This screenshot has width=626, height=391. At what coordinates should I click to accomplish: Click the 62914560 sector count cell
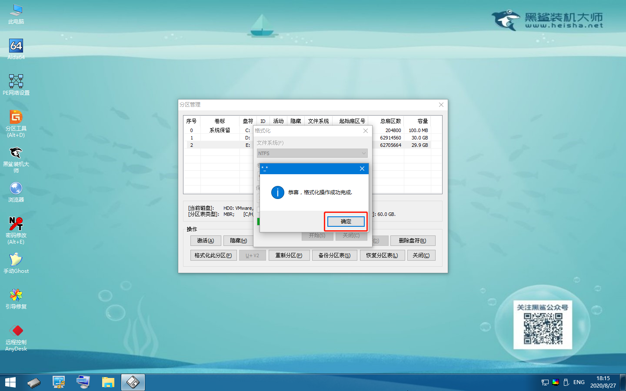click(x=390, y=138)
